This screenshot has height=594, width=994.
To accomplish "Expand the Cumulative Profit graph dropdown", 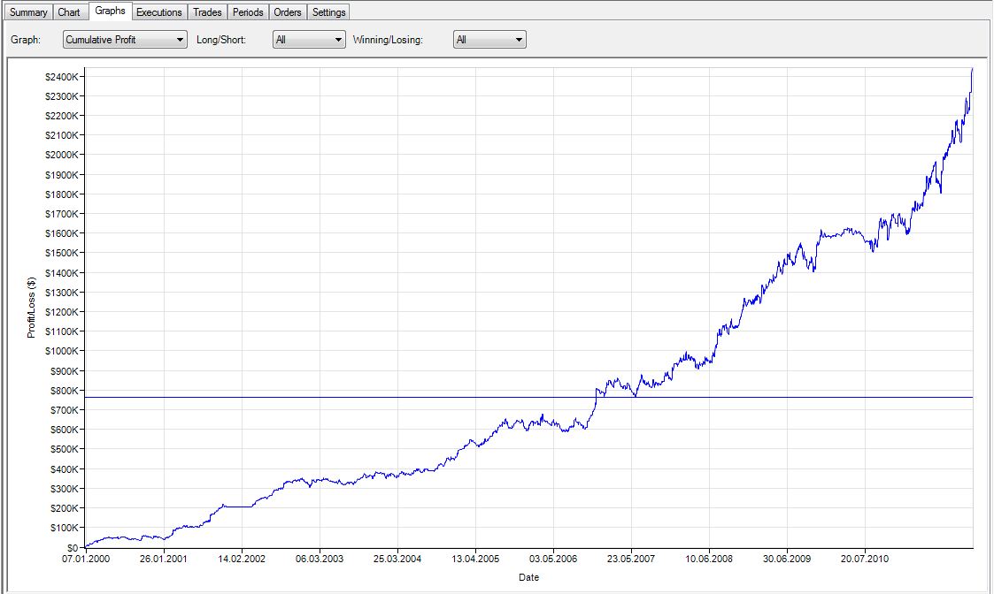I will (x=125, y=40).
